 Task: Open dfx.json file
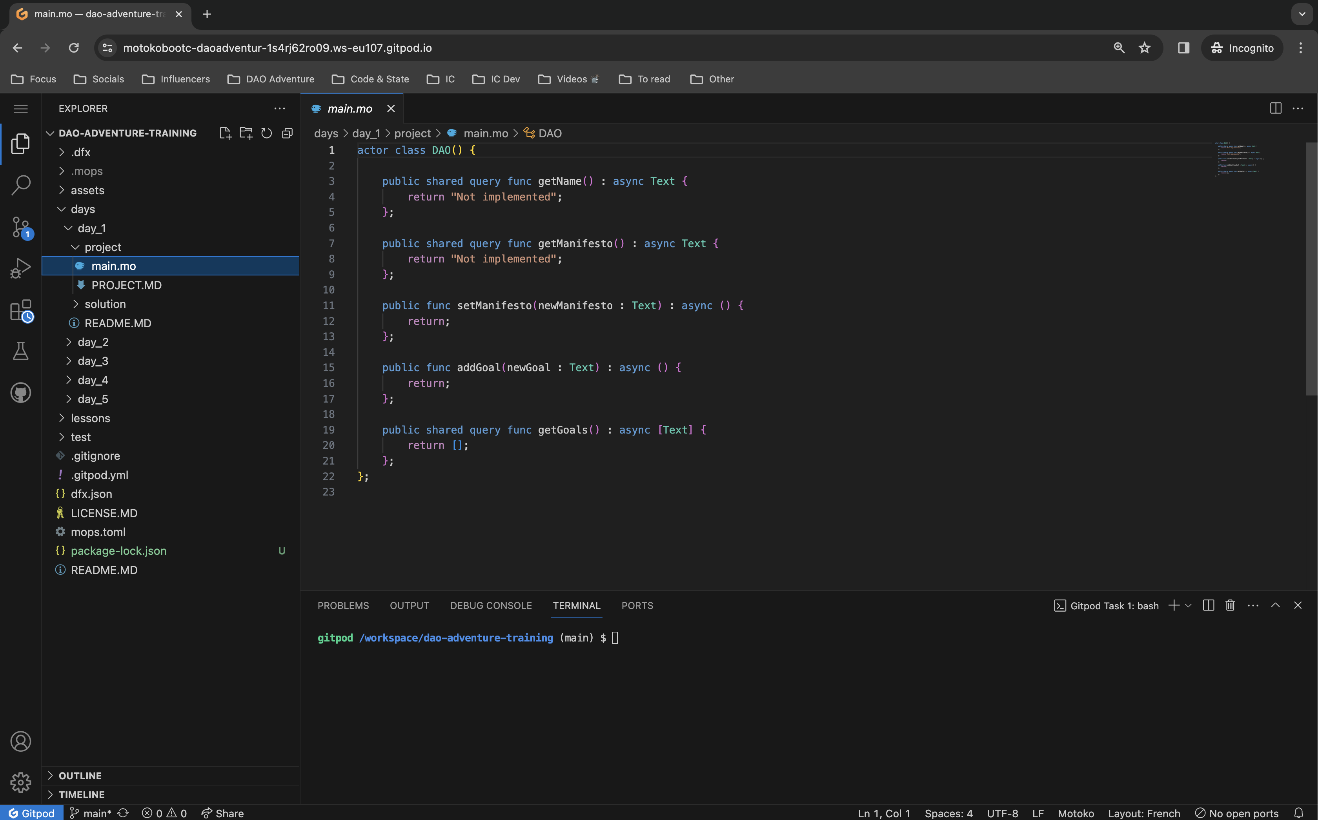[x=170, y=494]
